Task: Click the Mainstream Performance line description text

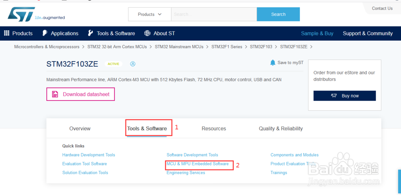Action: (x=164, y=80)
